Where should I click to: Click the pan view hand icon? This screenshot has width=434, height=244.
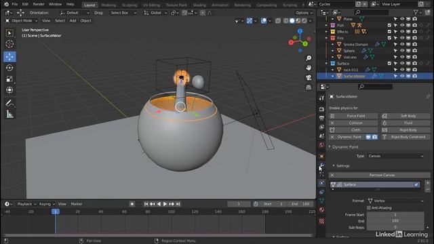(309, 68)
